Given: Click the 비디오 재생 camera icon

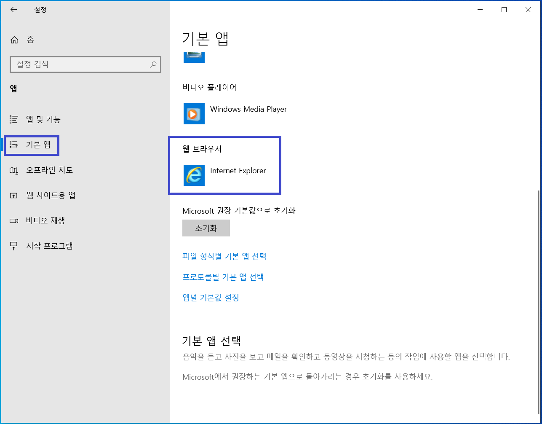Looking at the screenshot, I should pos(14,221).
